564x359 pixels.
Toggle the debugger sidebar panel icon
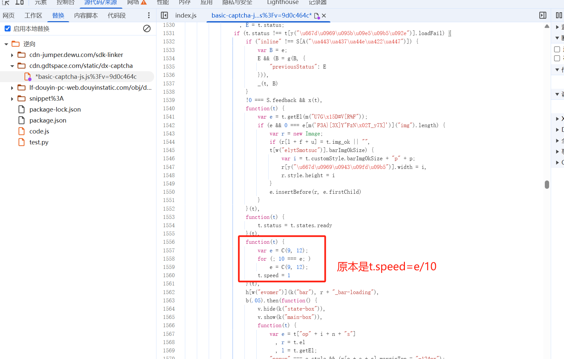pos(543,15)
